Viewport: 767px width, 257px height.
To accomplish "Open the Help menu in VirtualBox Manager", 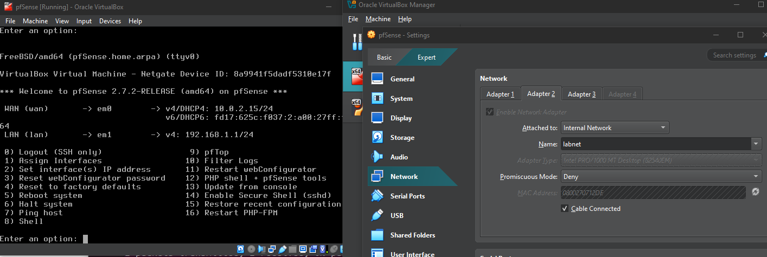I will click(405, 18).
